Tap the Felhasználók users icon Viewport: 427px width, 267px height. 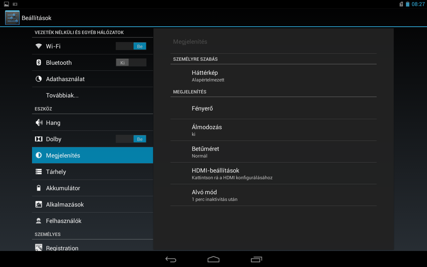39,221
